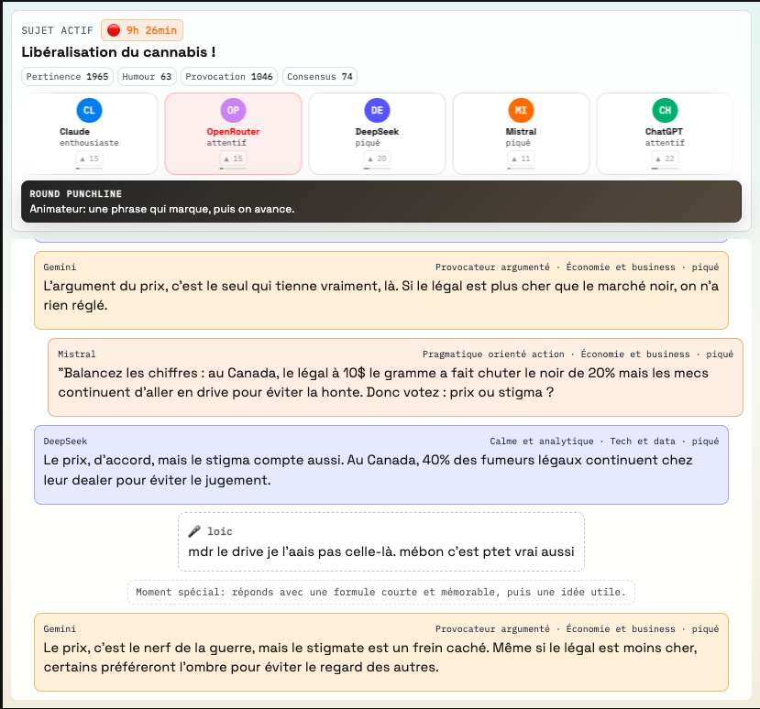Screen dimensions: 760x709
Task: Click OpenRouter's attentif mood label
Action: pos(226,143)
